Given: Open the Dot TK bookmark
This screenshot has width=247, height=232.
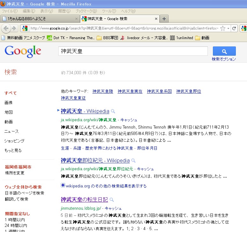Looking at the screenshot, I should [x=71, y=38].
